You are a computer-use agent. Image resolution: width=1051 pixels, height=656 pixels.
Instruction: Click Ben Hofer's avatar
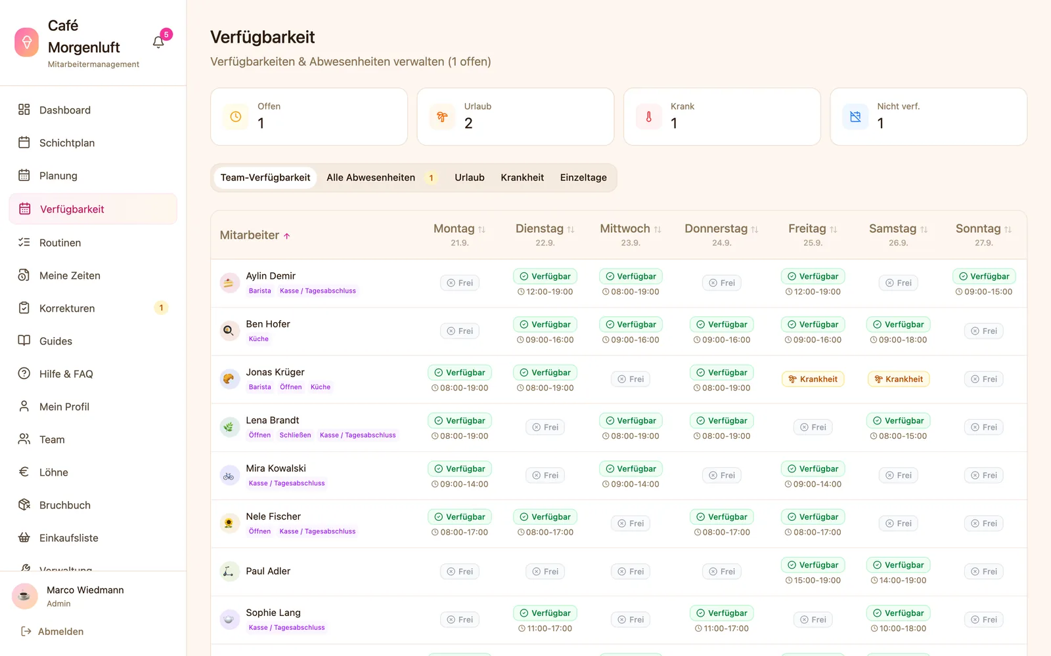point(229,331)
